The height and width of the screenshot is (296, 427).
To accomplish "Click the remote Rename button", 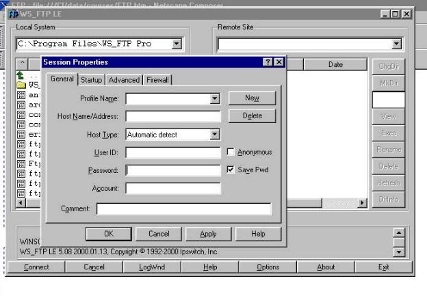I will click(x=389, y=150).
